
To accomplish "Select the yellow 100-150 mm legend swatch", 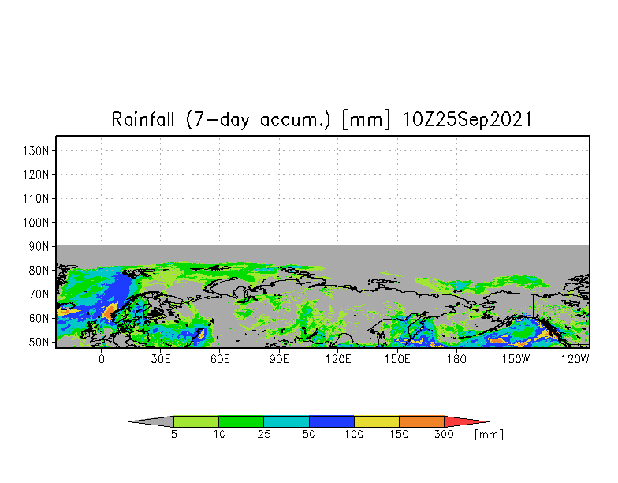I will tap(377, 421).
